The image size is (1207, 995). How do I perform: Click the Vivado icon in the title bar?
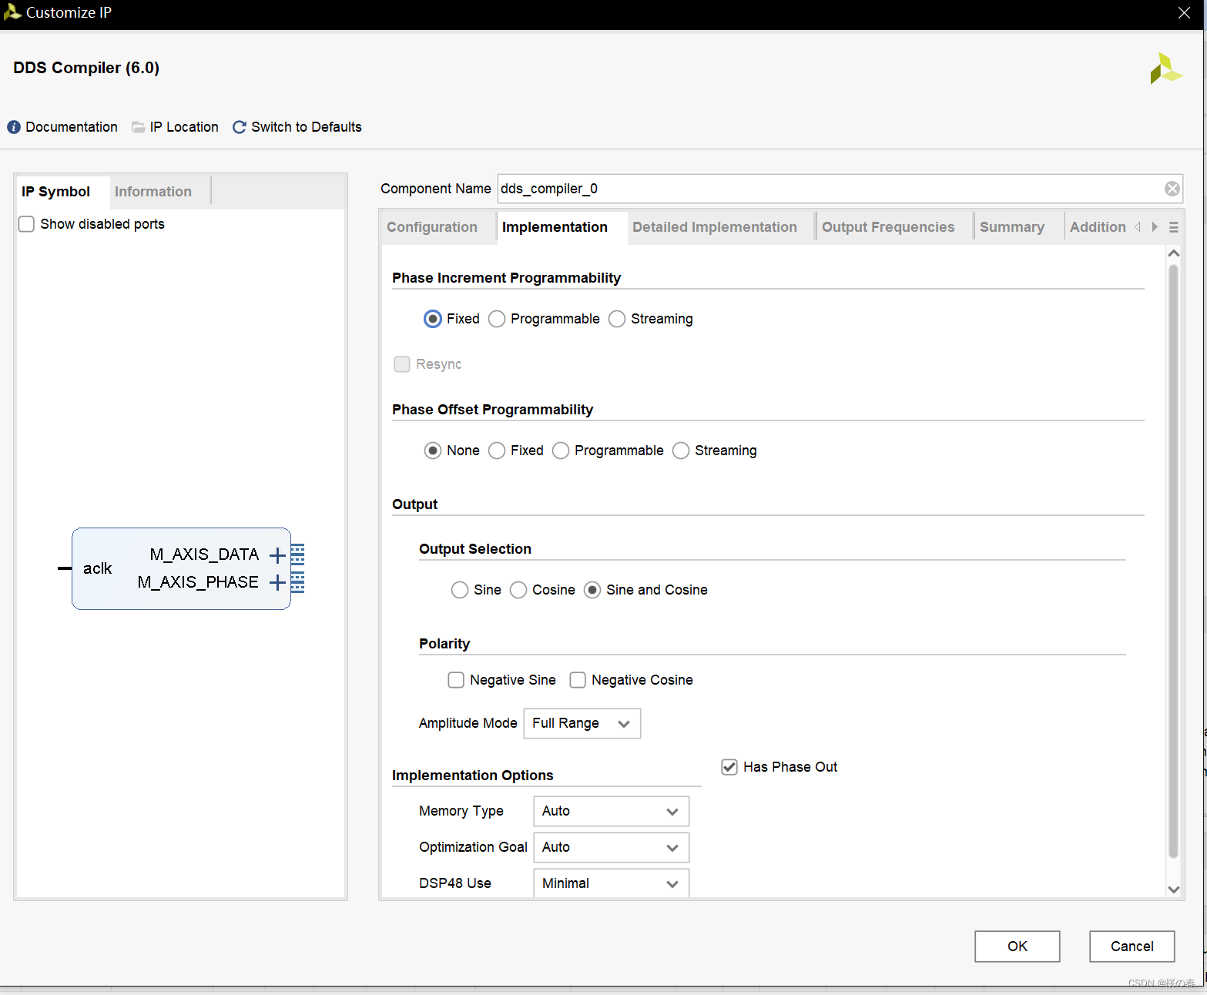(12, 12)
